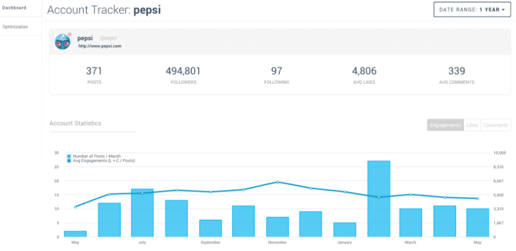The width and height of the screenshot is (516, 251).
Task: Open the Date Range 1 Year dropdown
Action: 472,10
